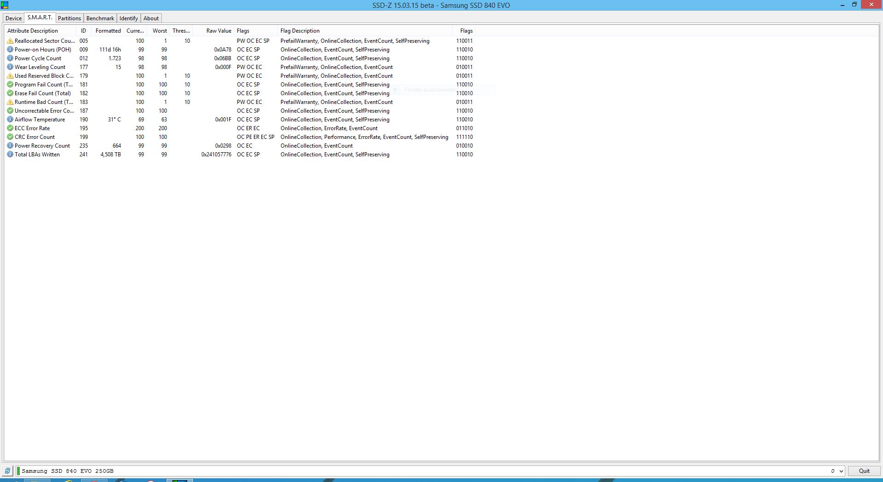Image resolution: width=883 pixels, height=482 pixels.
Task: Select the Wear Leveling Count row
Action: click(x=240, y=67)
